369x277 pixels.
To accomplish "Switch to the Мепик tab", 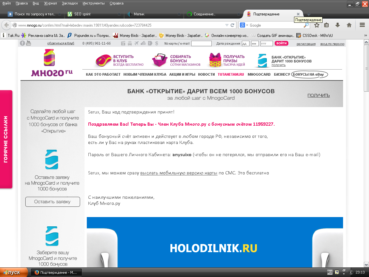I will [153, 14].
